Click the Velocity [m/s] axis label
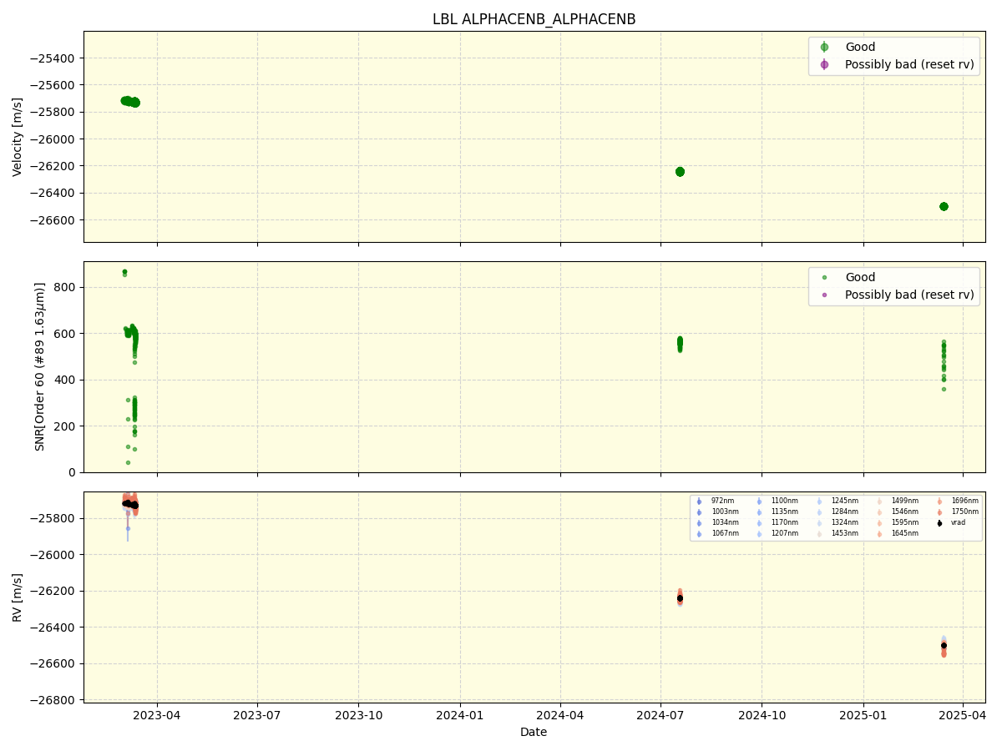Viewport: 1002px width, 751px height. click(x=18, y=137)
